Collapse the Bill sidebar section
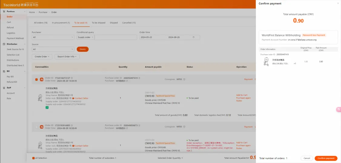341x163 pixels. coord(25,71)
